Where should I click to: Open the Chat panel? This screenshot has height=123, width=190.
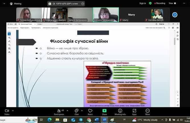point(76,111)
